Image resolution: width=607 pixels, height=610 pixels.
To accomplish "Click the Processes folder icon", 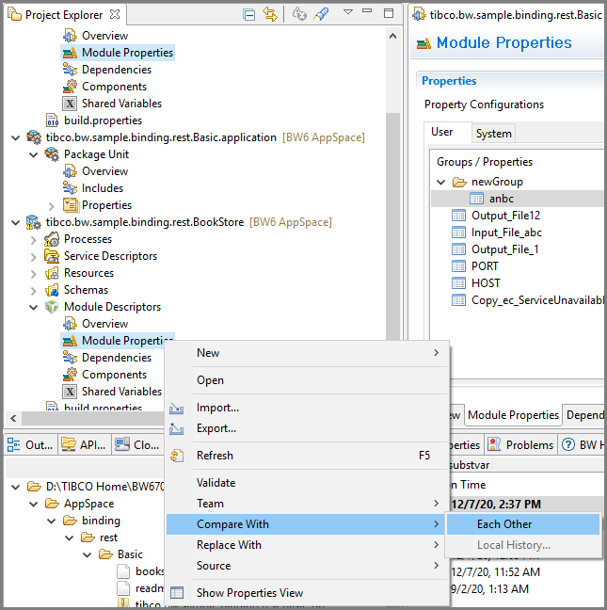I will pos(52,239).
